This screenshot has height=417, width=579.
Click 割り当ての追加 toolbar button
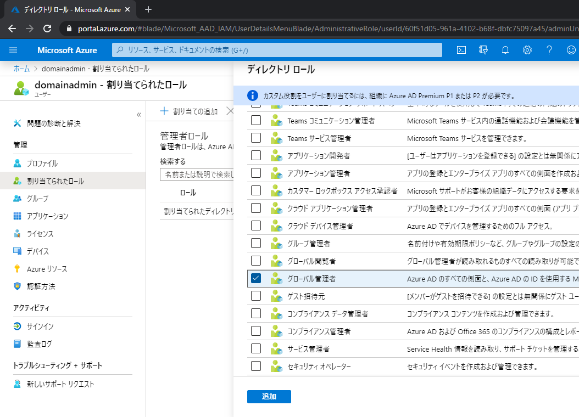point(188,111)
